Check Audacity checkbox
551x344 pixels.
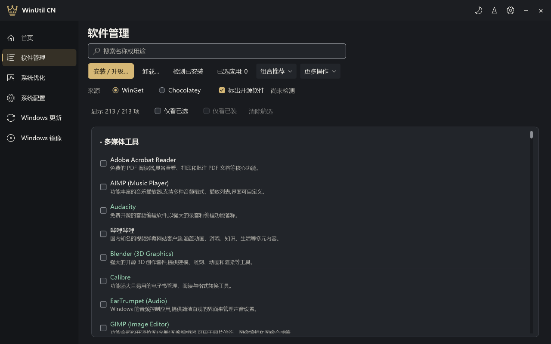[x=103, y=210]
